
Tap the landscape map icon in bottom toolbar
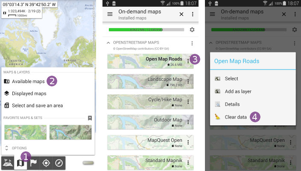coord(8,163)
